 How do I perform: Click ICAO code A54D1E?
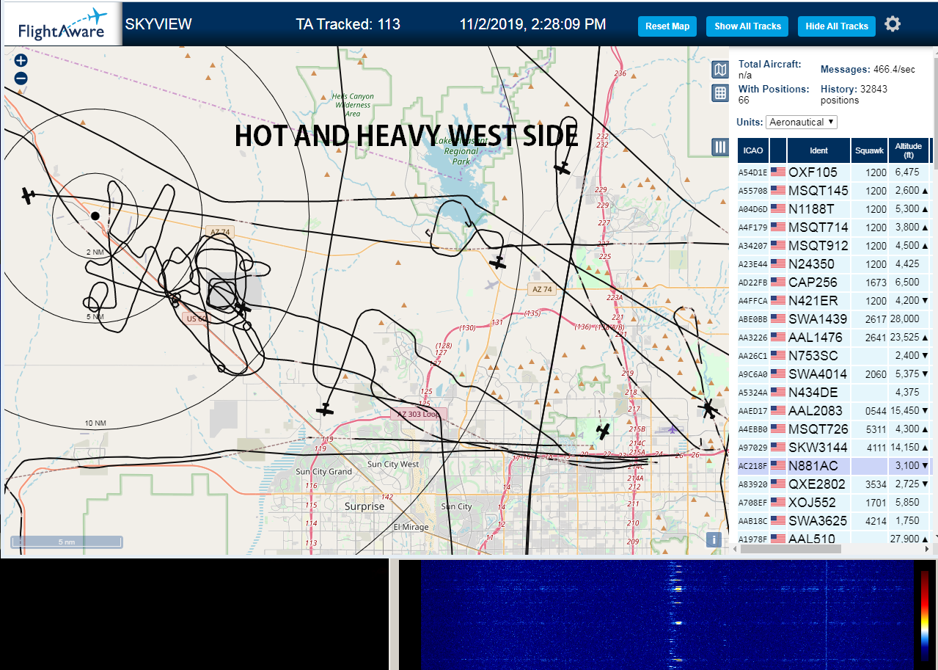click(x=752, y=173)
